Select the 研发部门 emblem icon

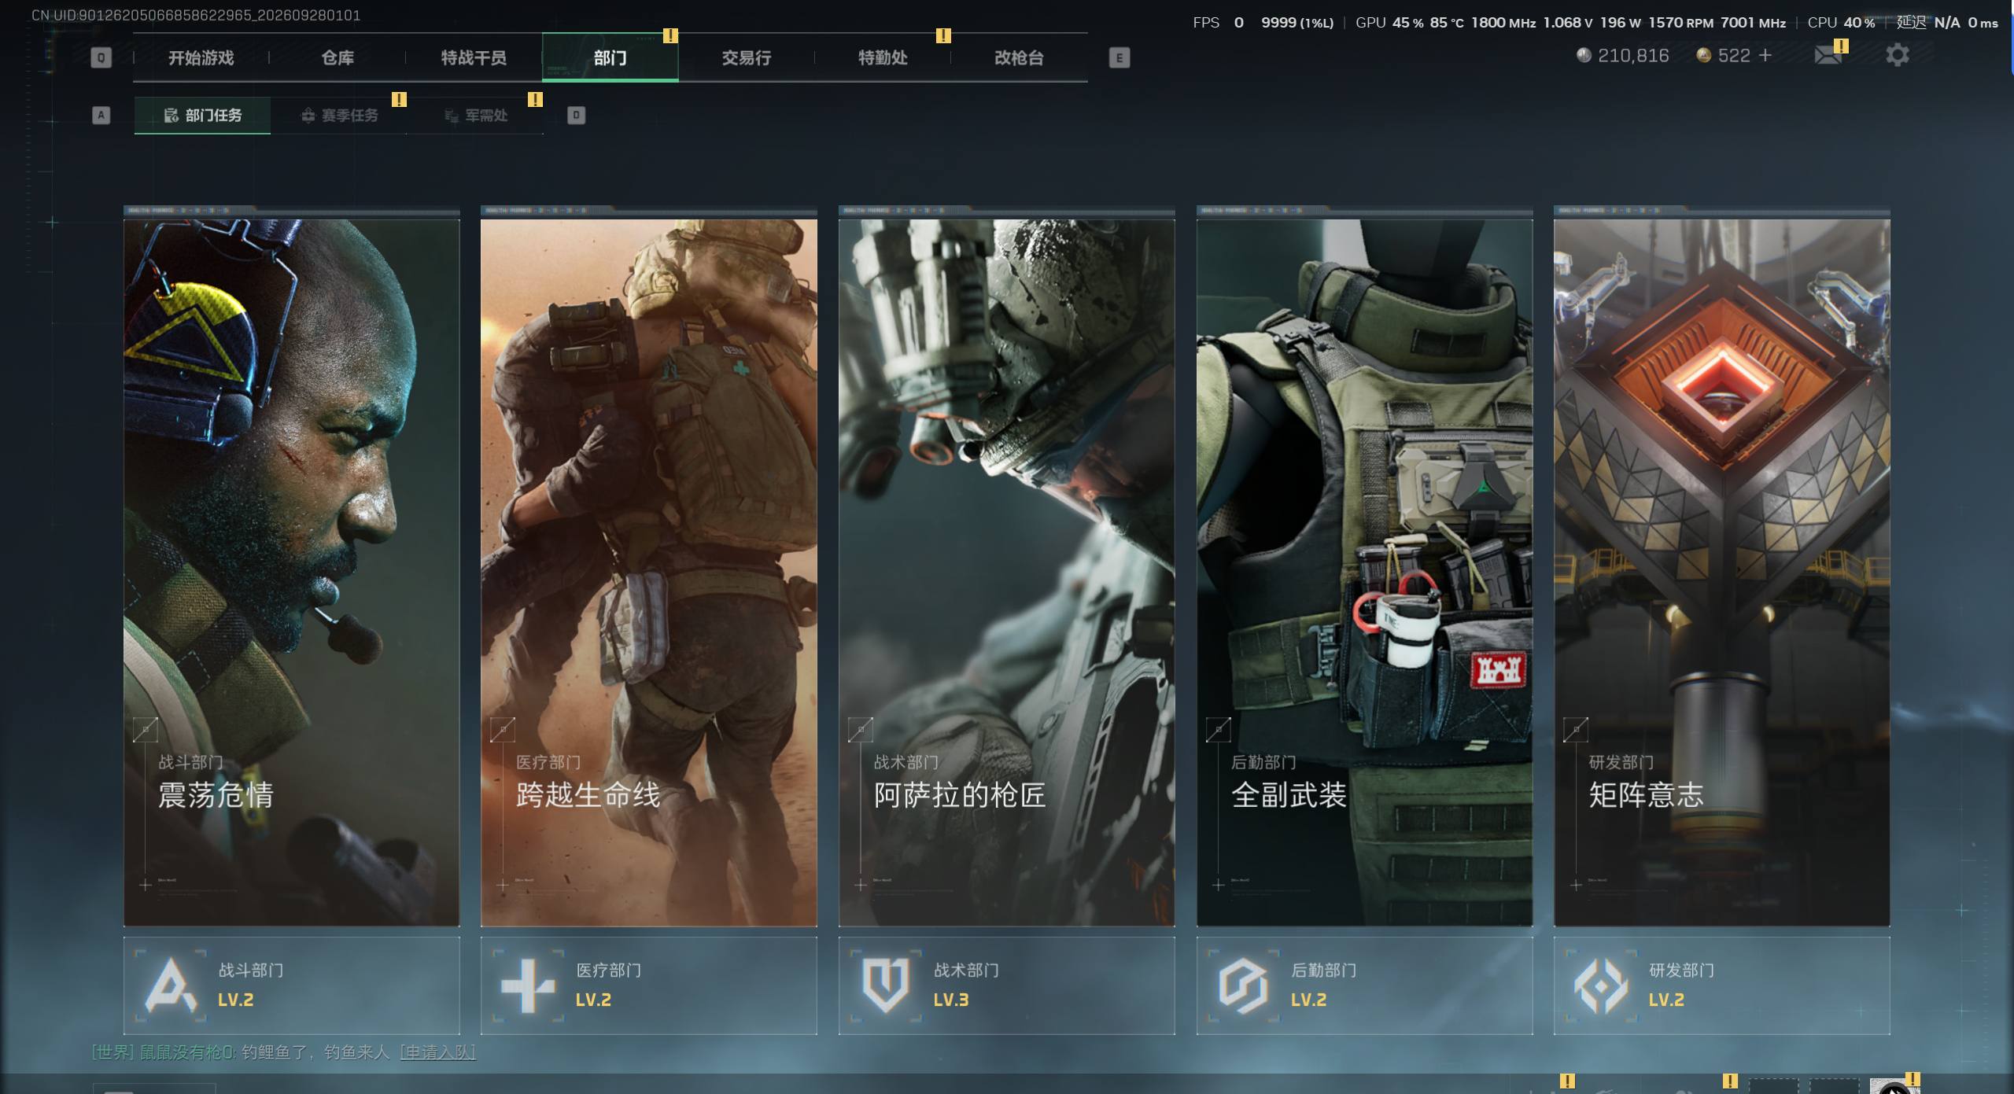tap(1600, 985)
